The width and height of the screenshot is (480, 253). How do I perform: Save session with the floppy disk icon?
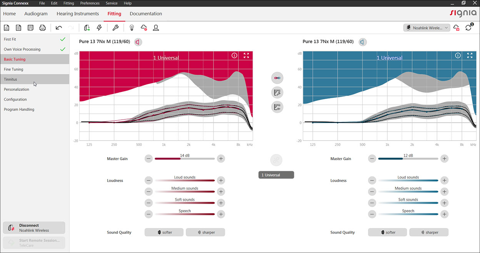click(30, 28)
